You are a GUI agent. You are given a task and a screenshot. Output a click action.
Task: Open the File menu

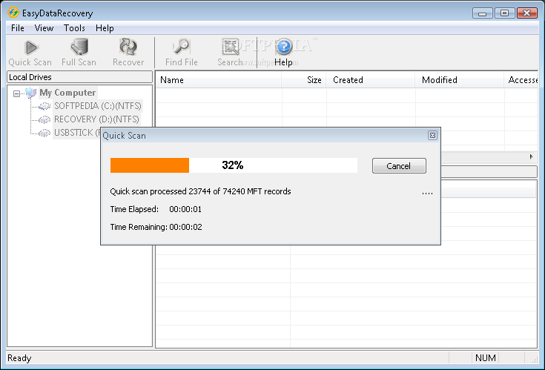(17, 28)
